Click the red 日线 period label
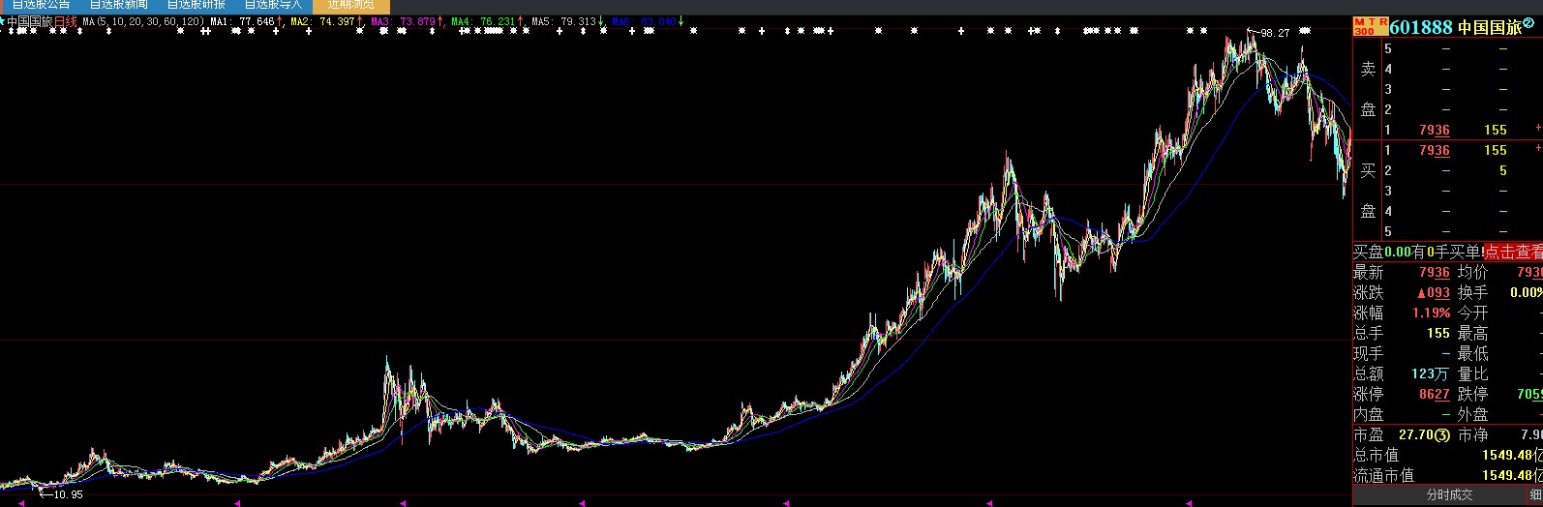 click(65, 21)
